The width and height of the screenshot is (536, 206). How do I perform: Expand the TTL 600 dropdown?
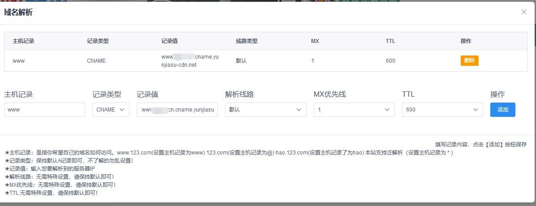[x=442, y=110]
